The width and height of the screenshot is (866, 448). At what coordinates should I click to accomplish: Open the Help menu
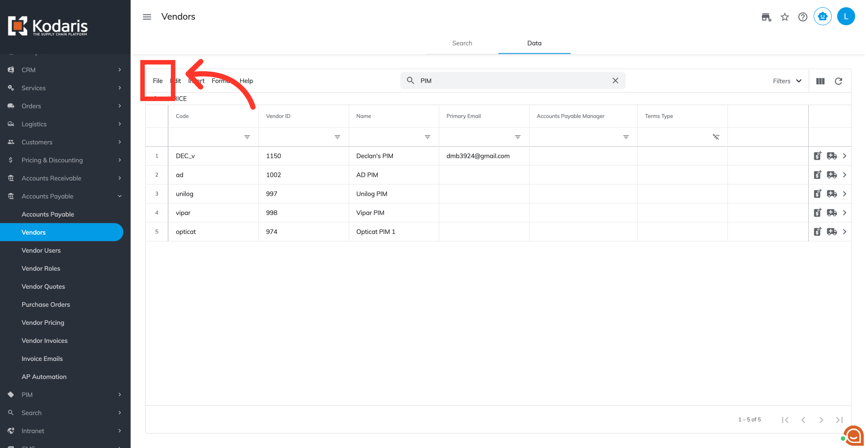(246, 81)
